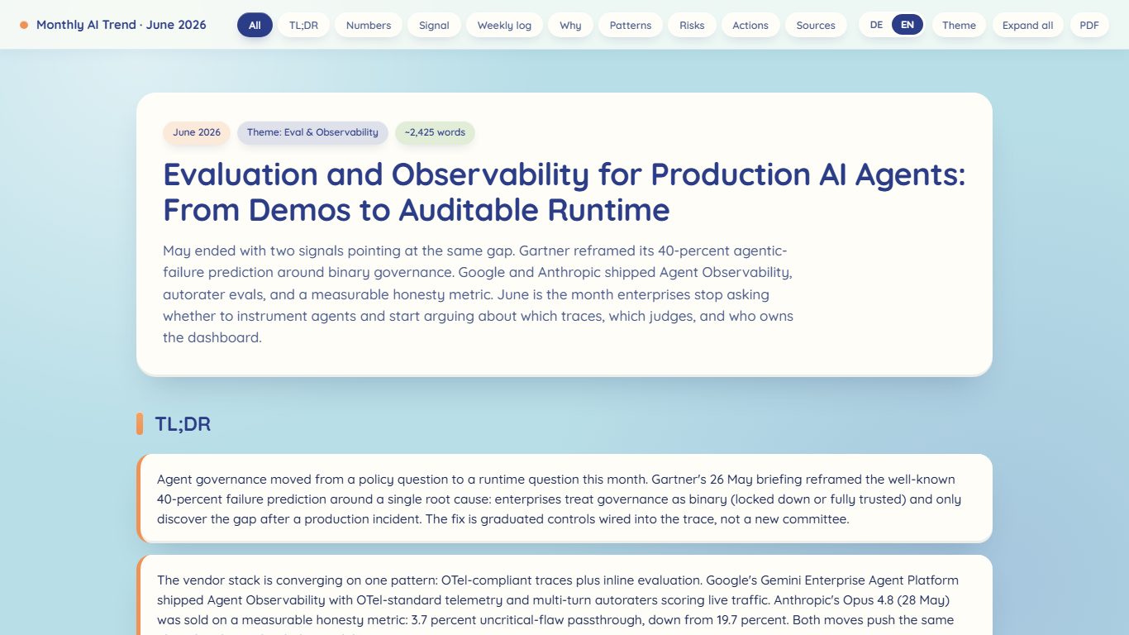Switch language to EN
The image size is (1129, 635).
tap(907, 25)
